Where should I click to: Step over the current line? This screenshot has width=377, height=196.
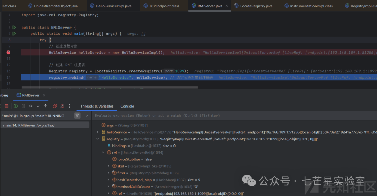pos(30,106)
